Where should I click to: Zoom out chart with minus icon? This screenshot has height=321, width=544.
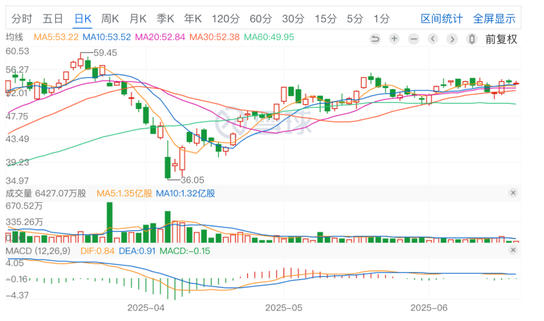click(x=414, y=39)
